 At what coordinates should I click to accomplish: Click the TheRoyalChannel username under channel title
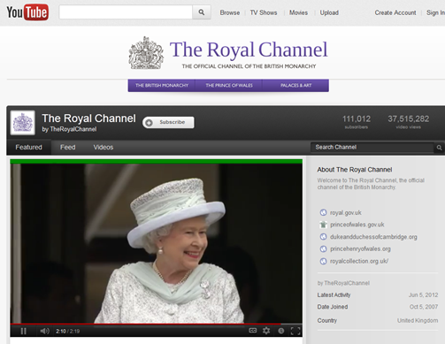[73, 129]
